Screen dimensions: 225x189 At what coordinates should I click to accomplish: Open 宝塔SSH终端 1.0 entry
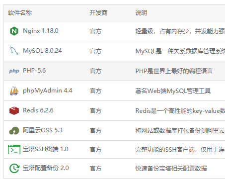click(46, 149)
